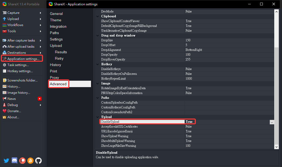
Task: Click the CustomUploadersConfigPath value field
Action: [x=229, y=103]
